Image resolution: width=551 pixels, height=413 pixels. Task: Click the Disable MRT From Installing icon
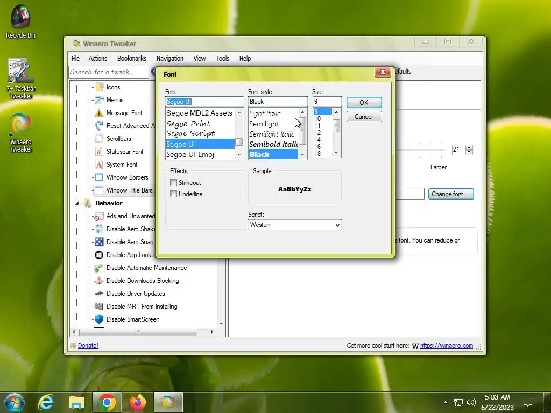click(x=100, y=306)
